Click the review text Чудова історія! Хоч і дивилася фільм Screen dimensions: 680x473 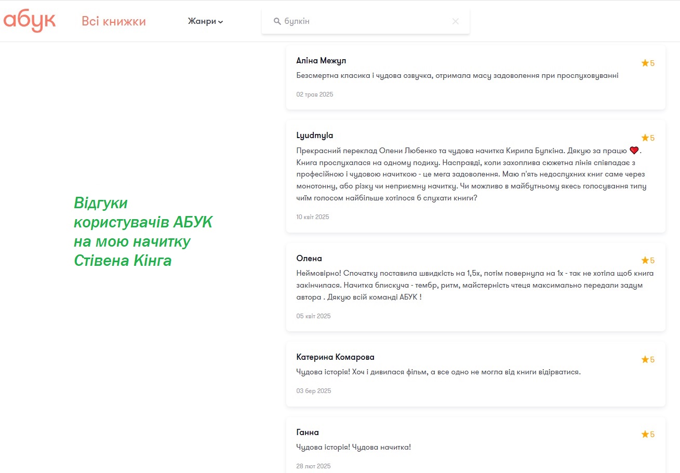[x=438, y=372]
